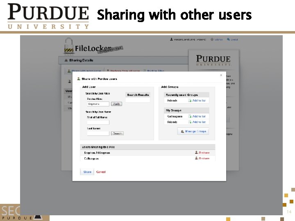Click Back to Files link in background
This screenshot has height=221, width=295.
[156, 71]
